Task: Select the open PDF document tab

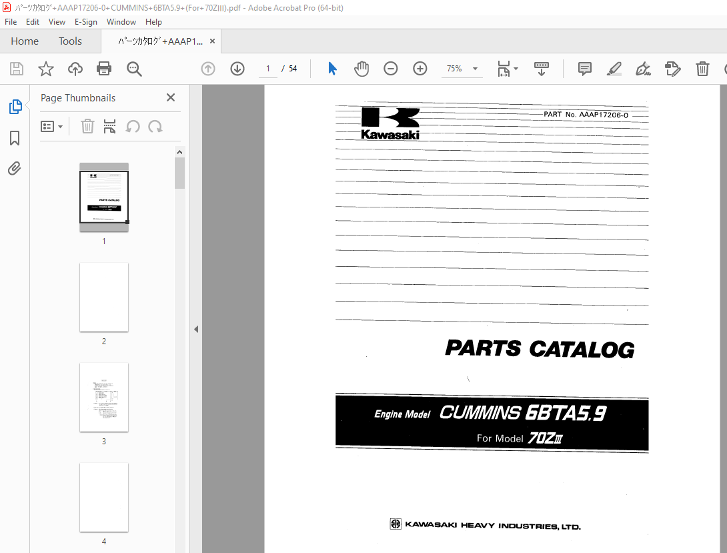Action: point(160,41)
